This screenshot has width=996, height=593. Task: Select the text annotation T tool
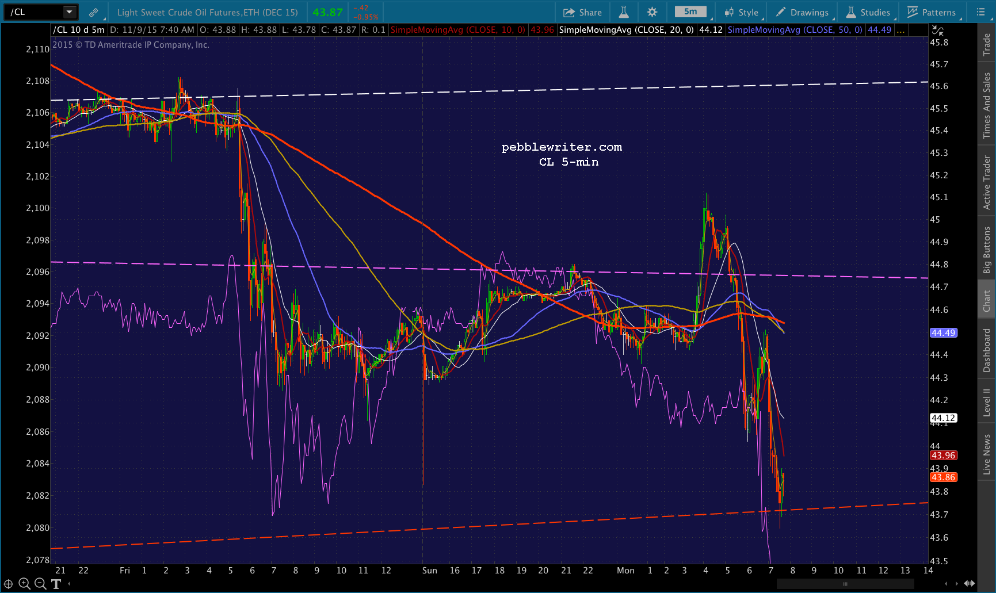(x=56, y=584)
